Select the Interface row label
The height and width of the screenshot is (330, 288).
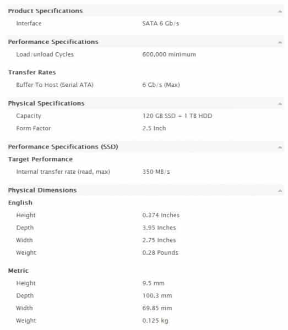click(x=29, y=23)
